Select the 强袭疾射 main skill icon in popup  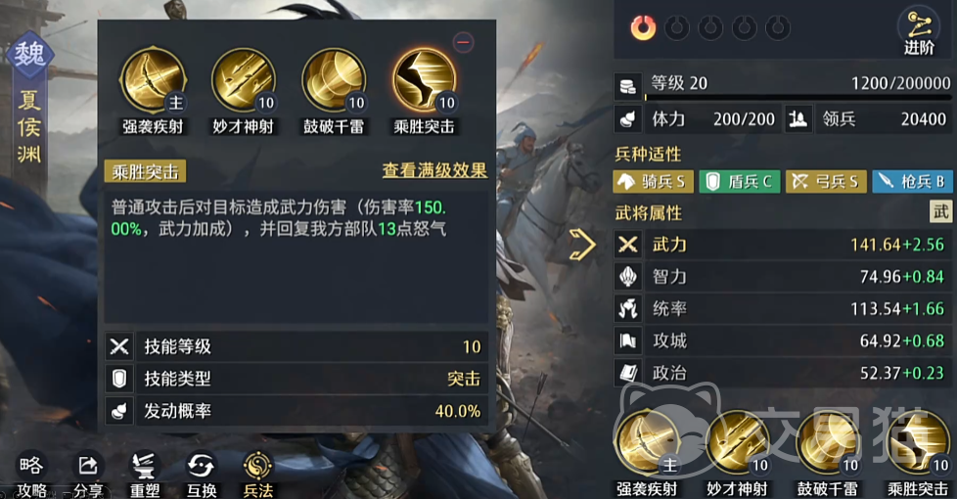click(x=153, y=80)
